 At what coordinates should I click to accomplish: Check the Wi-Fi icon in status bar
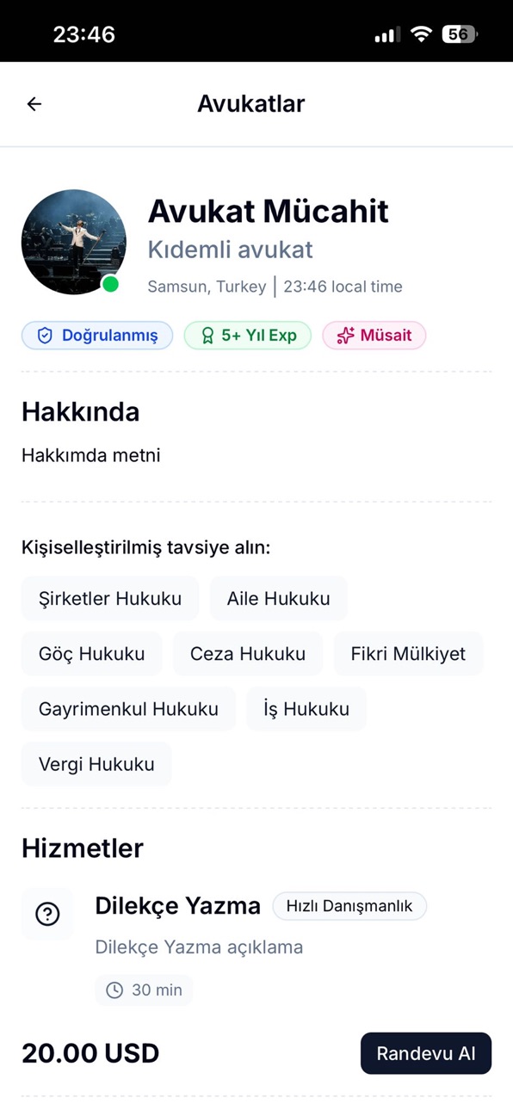tap(421, 34)
